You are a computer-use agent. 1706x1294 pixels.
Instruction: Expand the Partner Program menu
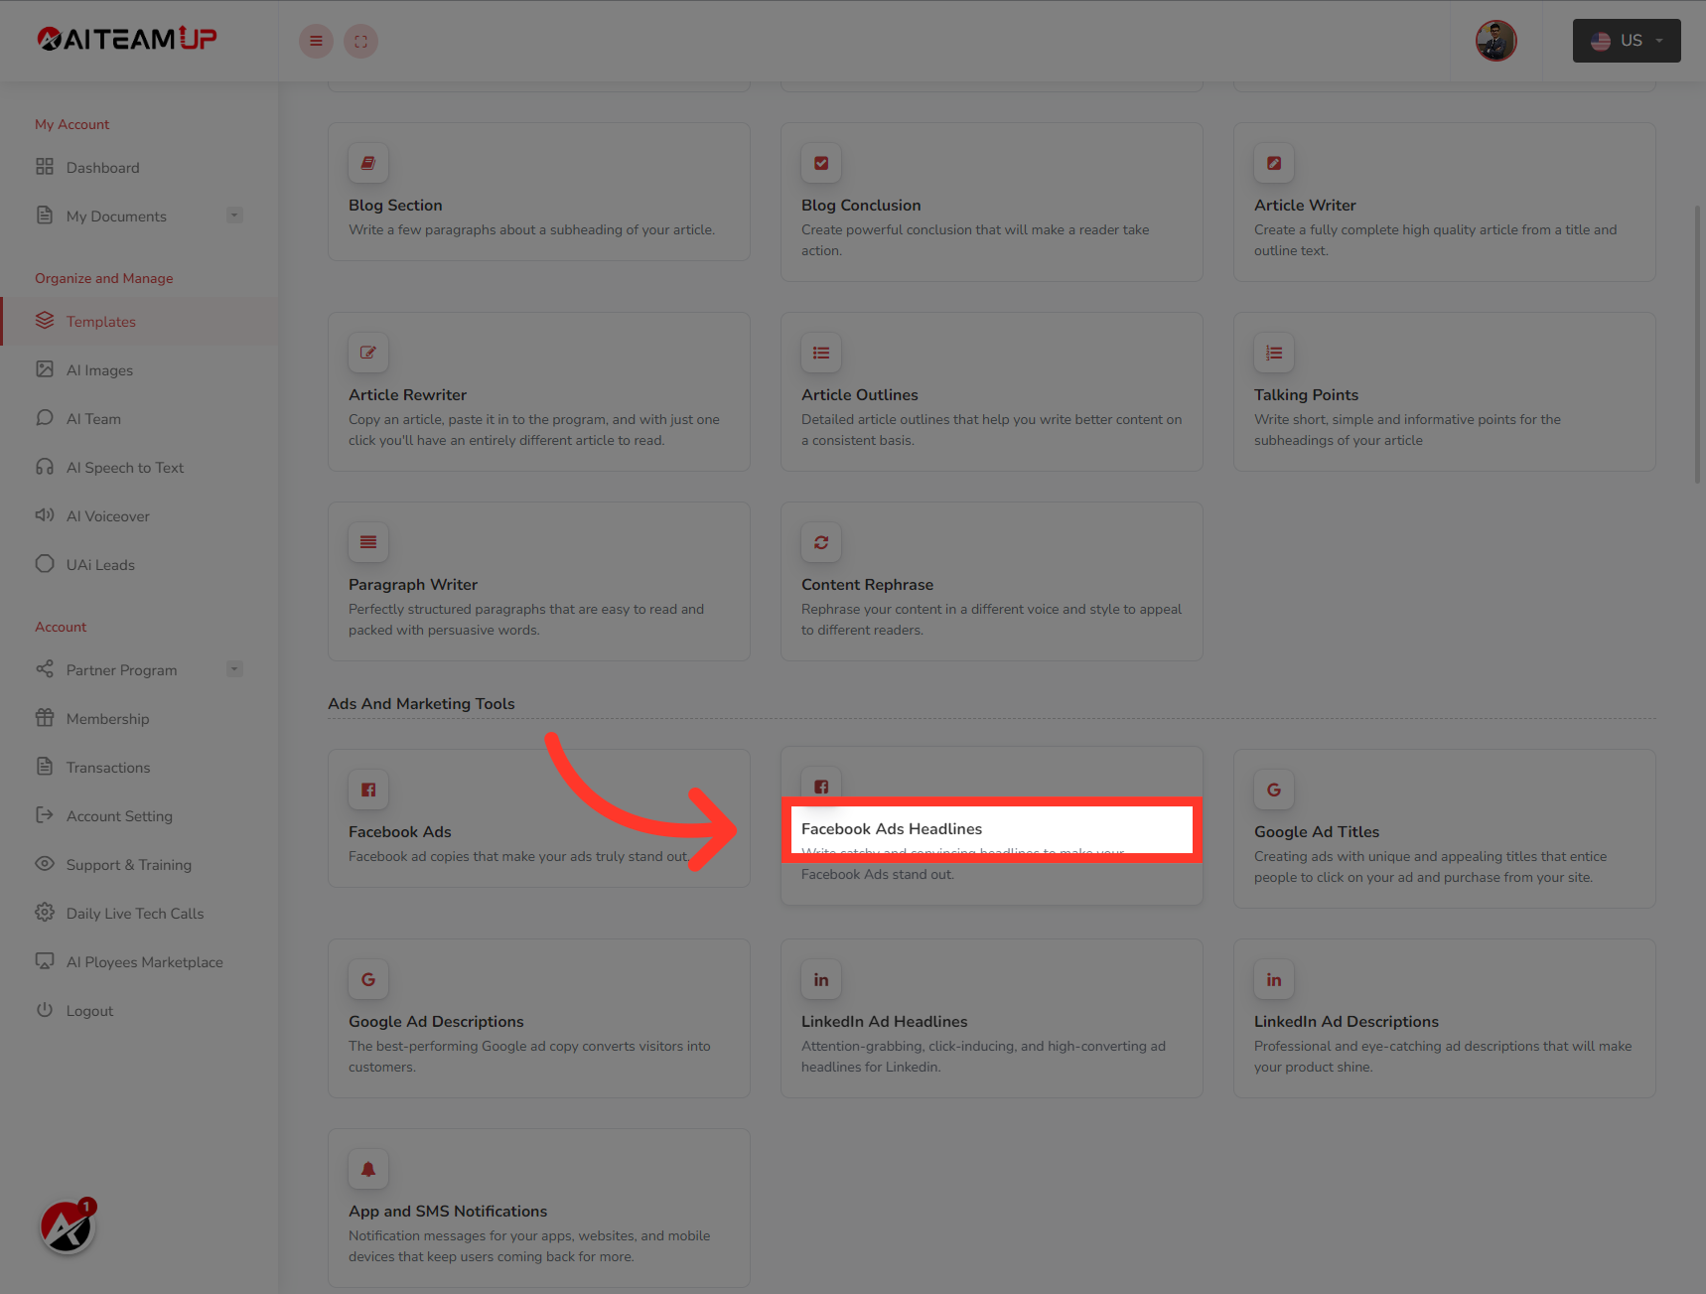(x=234, y=668)
